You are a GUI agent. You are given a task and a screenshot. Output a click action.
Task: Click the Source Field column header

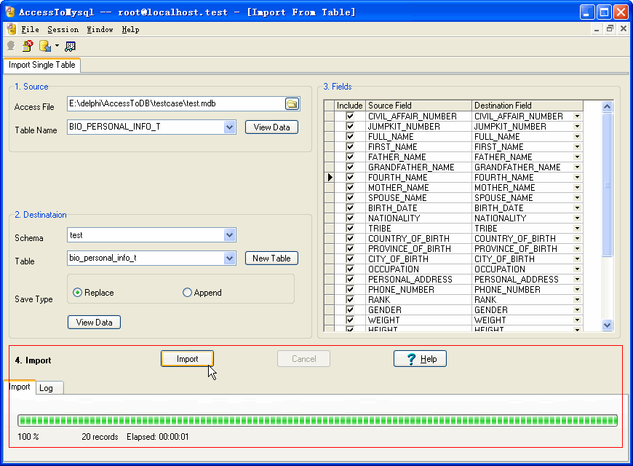pyautogui.click(x=418, y=106)
